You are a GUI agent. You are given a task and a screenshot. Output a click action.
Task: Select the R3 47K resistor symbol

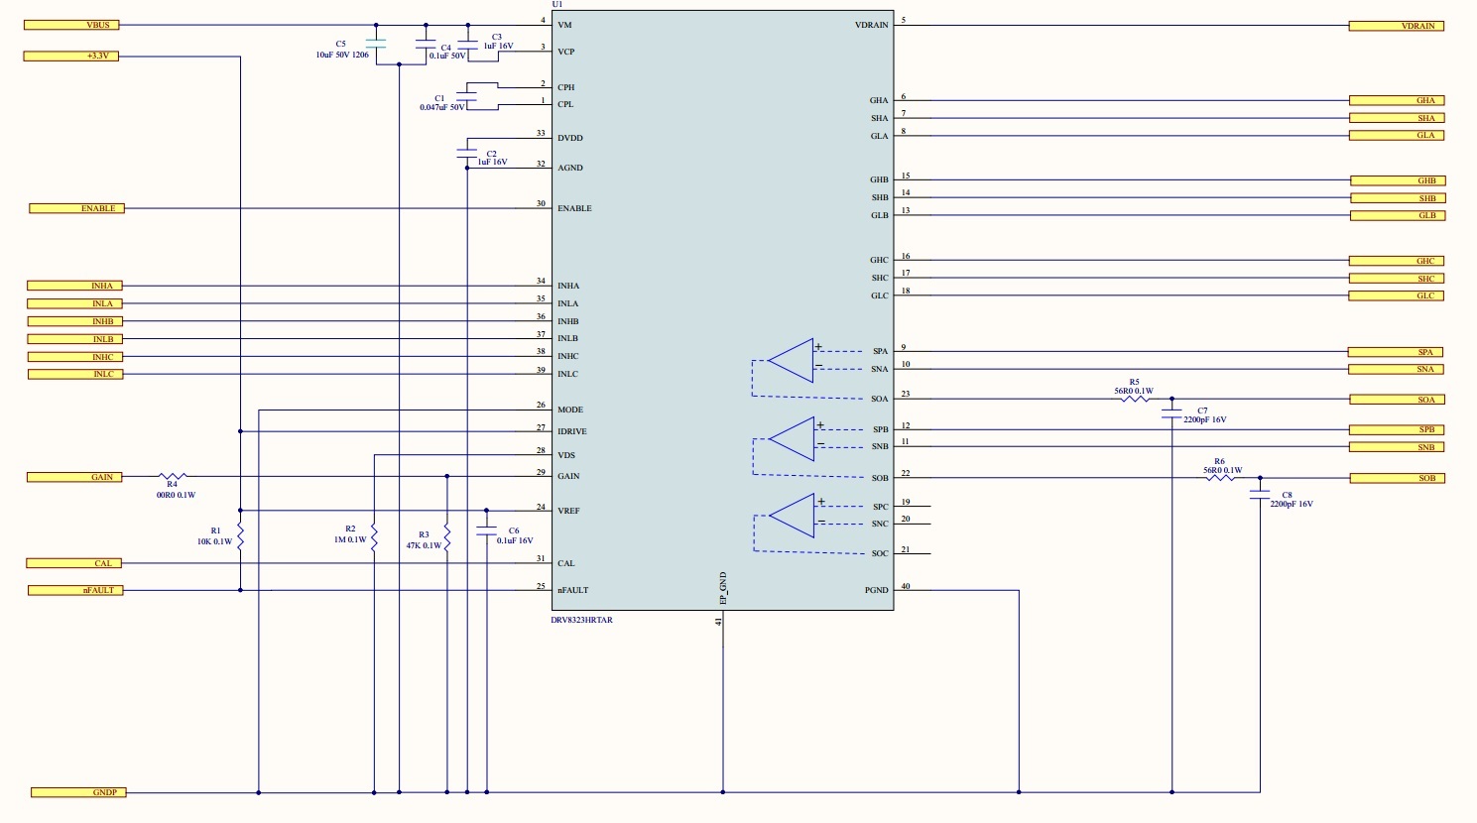[x=447, y=536]
